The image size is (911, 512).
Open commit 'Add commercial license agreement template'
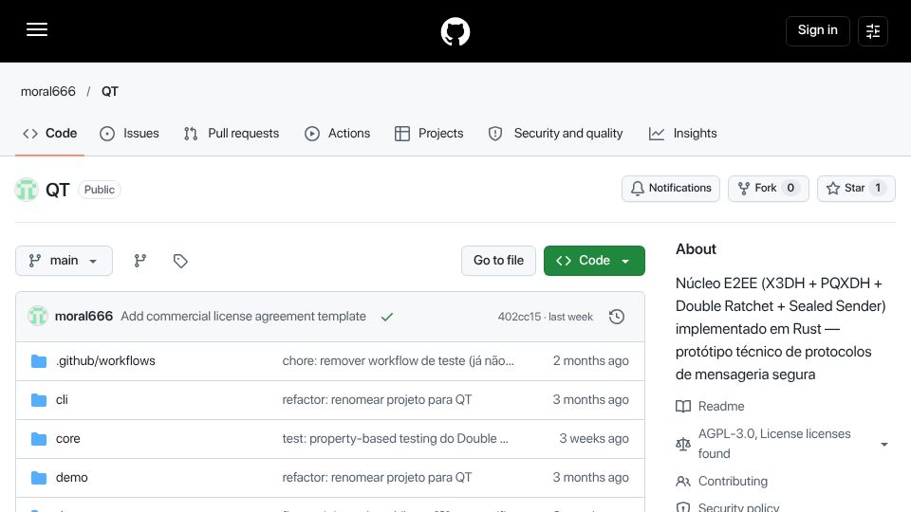pos(244,317)
